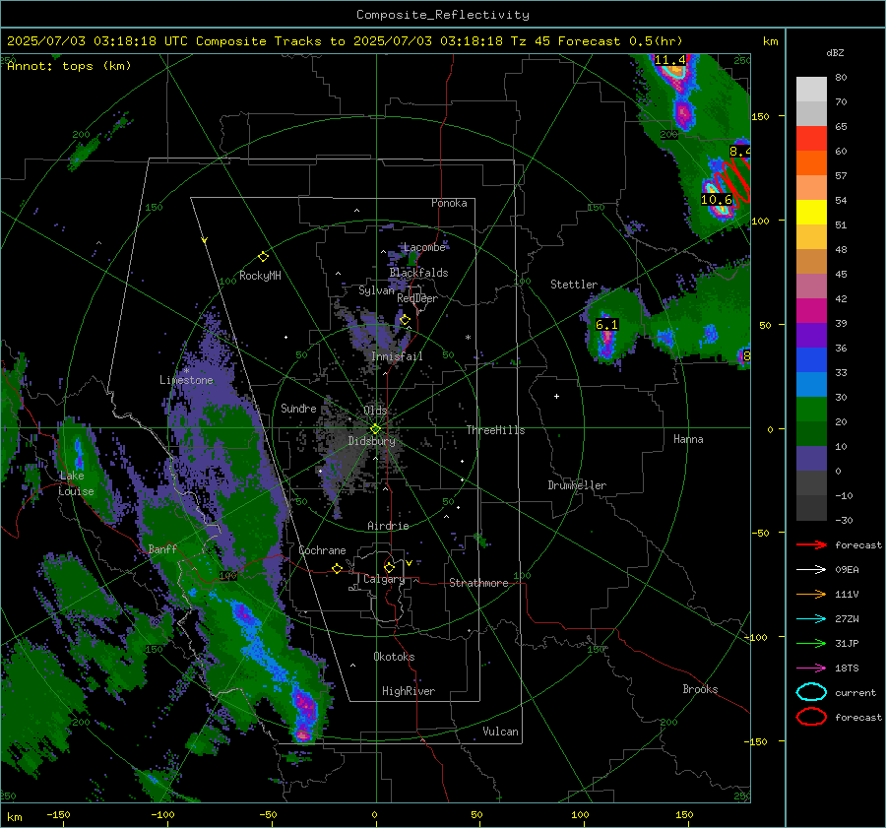Click the orange 111V arrow legend icon

811,594
